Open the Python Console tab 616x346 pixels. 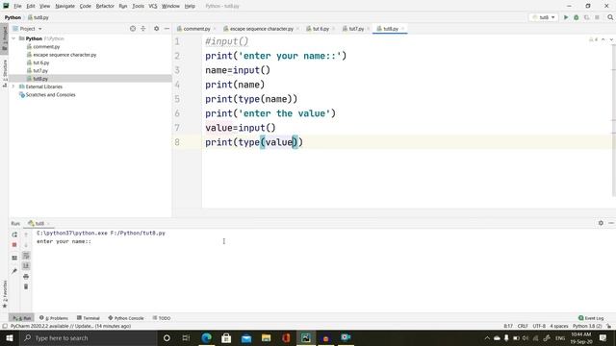click(126, 318)
